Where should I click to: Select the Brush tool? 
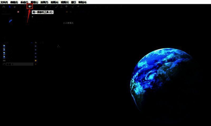(x=56, y=7)
